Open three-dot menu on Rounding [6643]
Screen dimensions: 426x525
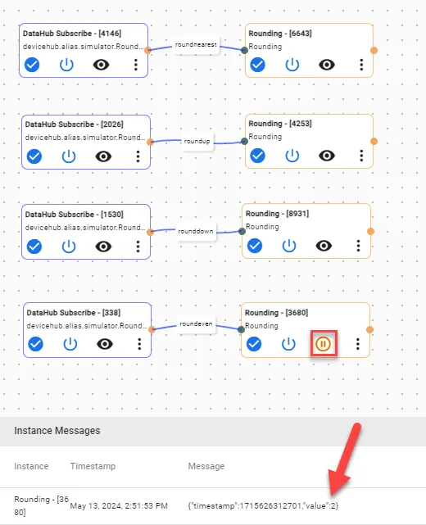(361, 65)
